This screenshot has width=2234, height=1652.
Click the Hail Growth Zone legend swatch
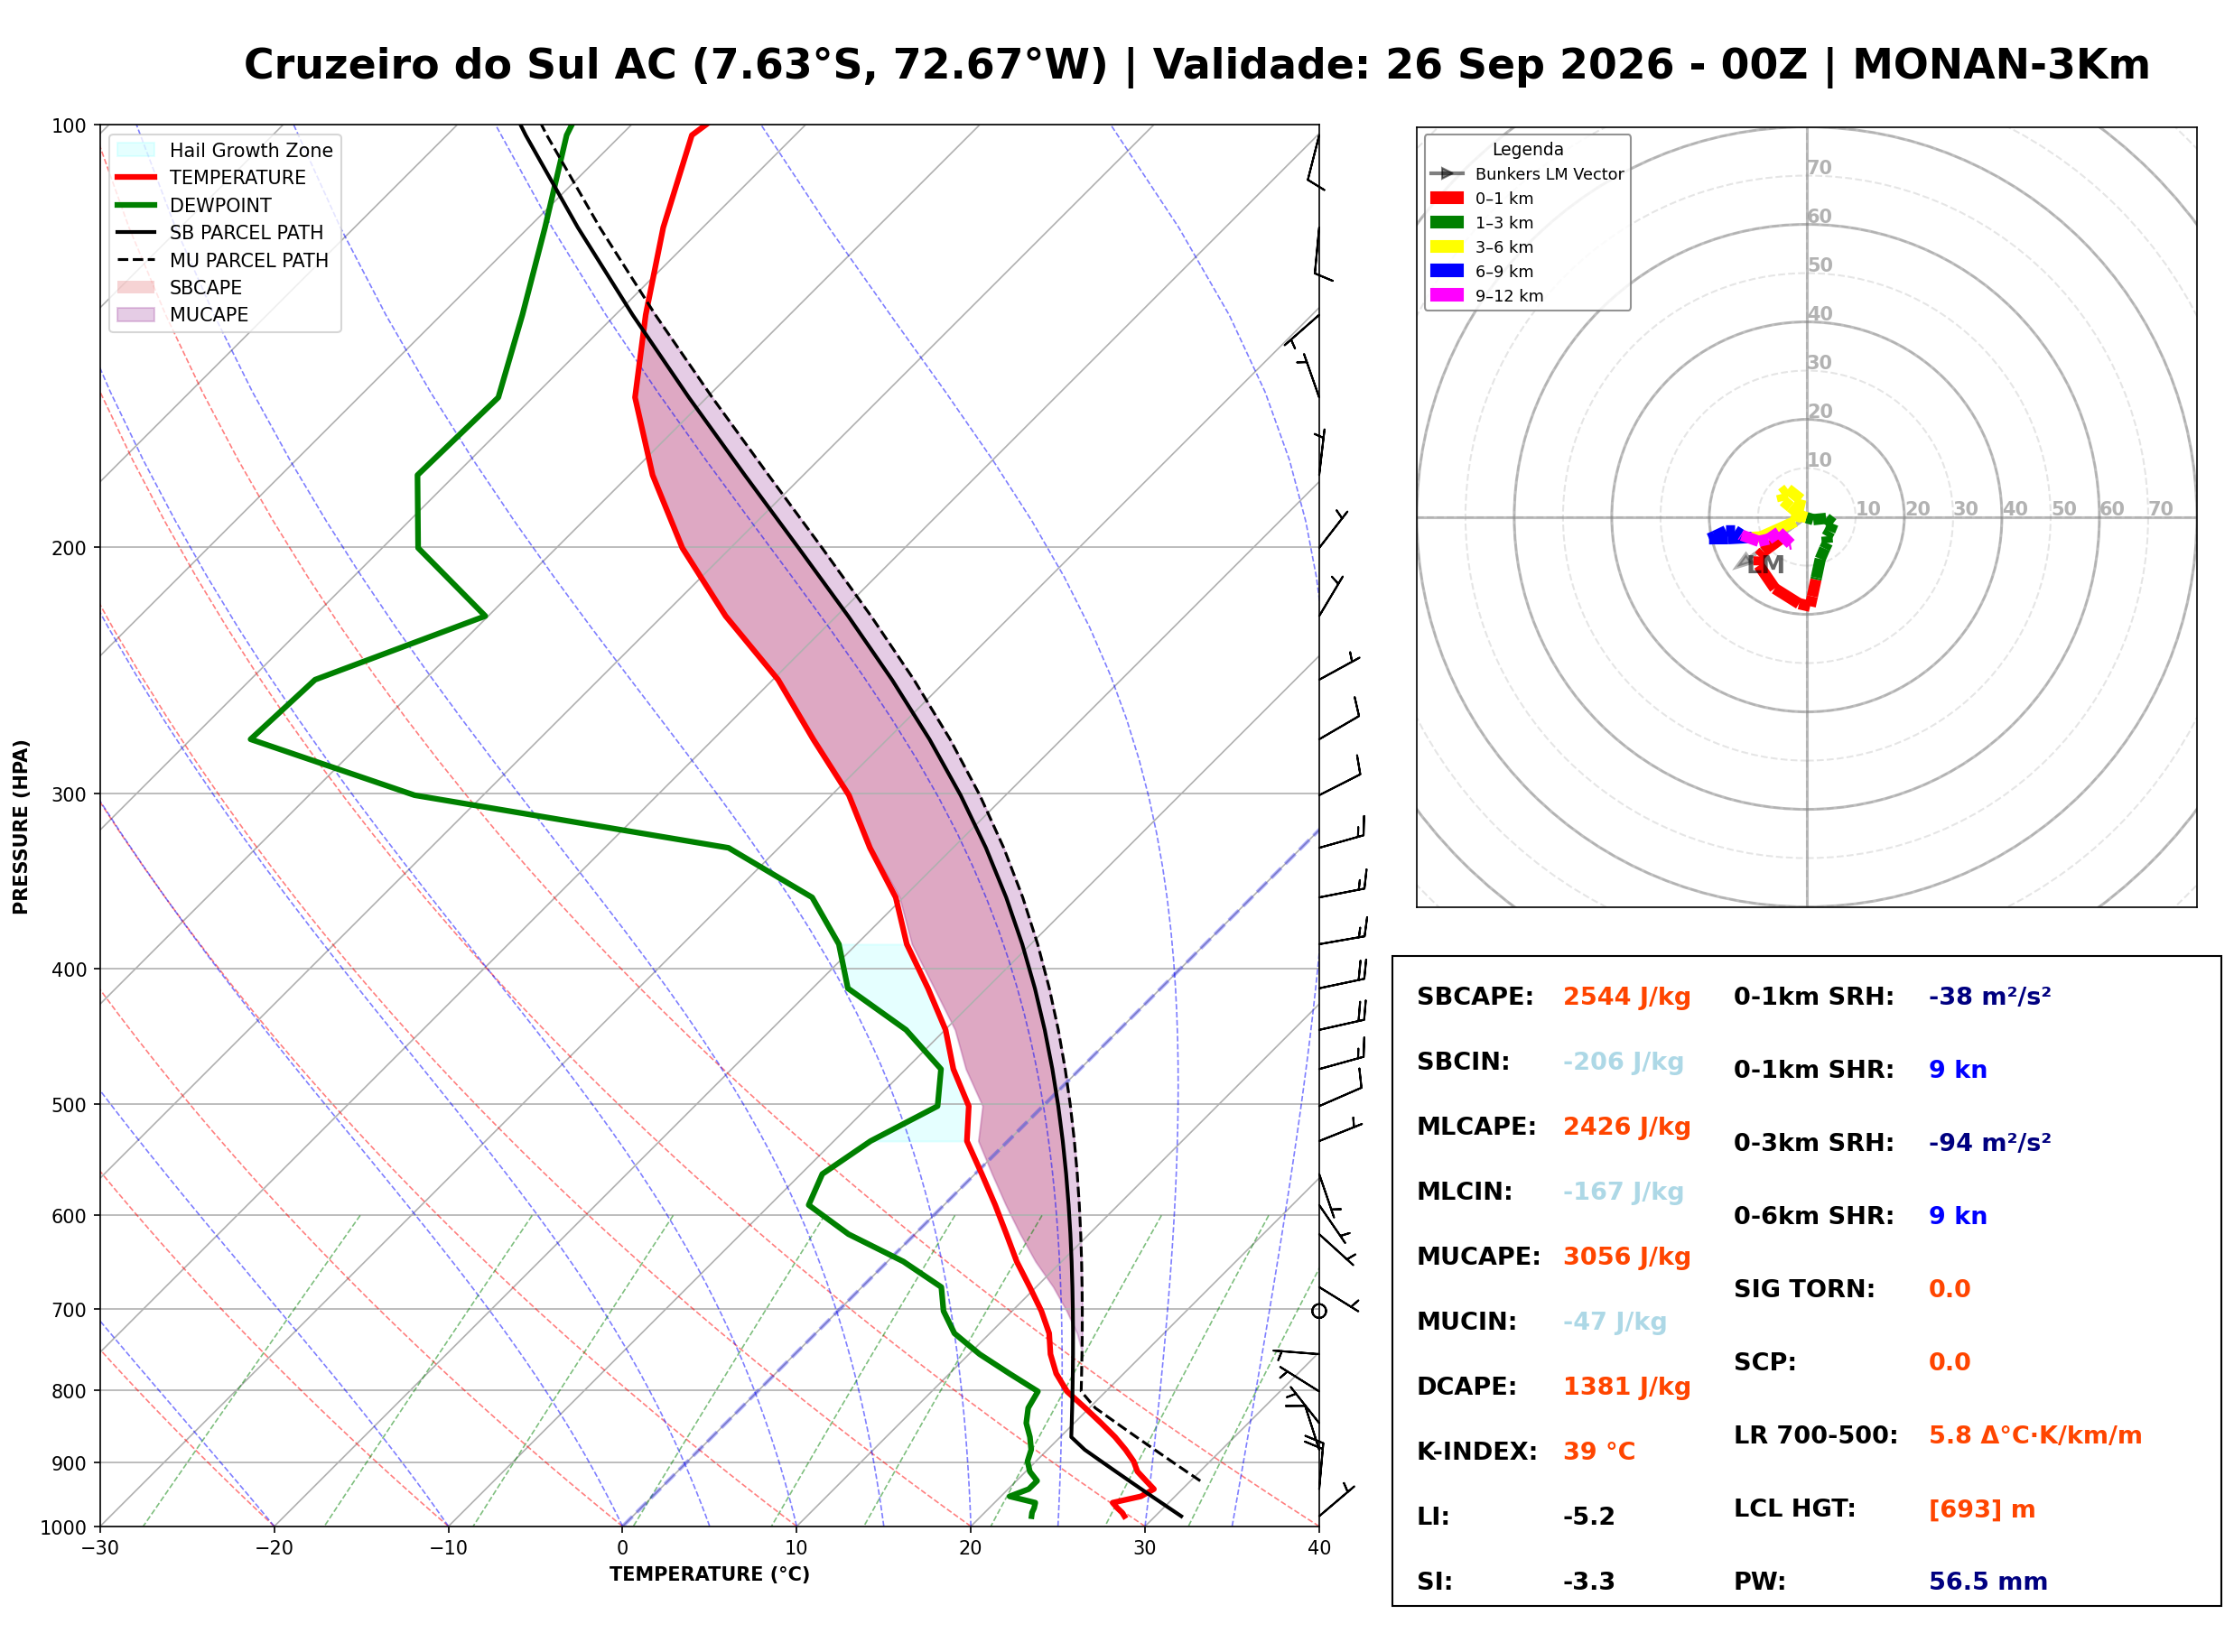click(136, 150)
